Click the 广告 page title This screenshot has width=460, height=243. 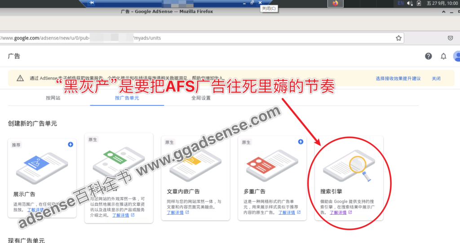pos(14,56)
